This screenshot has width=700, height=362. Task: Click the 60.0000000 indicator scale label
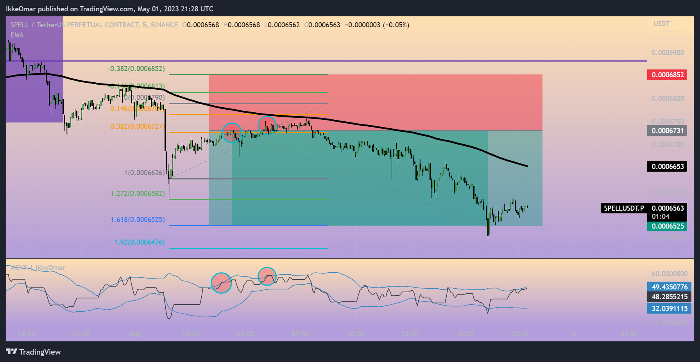(x=670, y=274)
